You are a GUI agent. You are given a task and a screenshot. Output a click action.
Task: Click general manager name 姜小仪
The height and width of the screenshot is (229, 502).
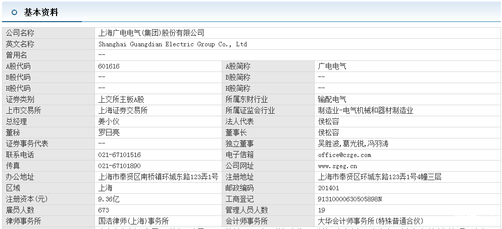[109, 121]
